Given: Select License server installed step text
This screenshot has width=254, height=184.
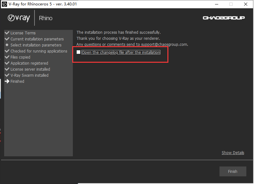Looking at the screenshot, I should 30,69.
